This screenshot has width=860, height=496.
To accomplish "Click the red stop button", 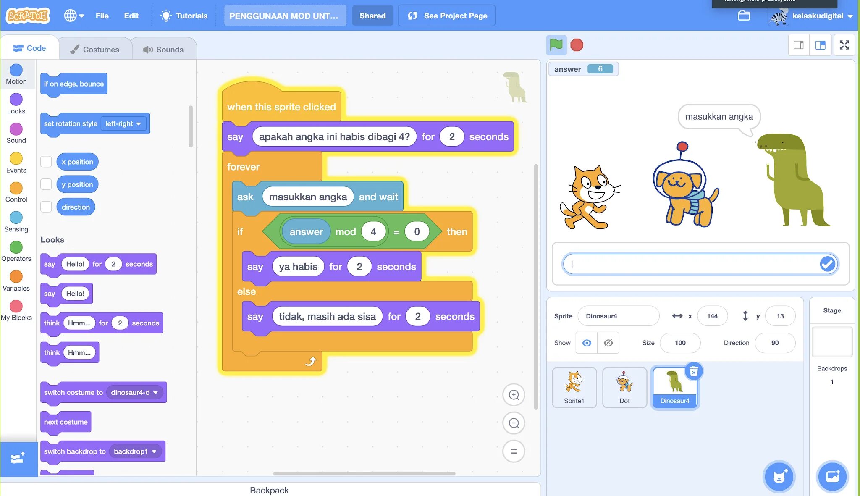I will click(x=578, y=45).
